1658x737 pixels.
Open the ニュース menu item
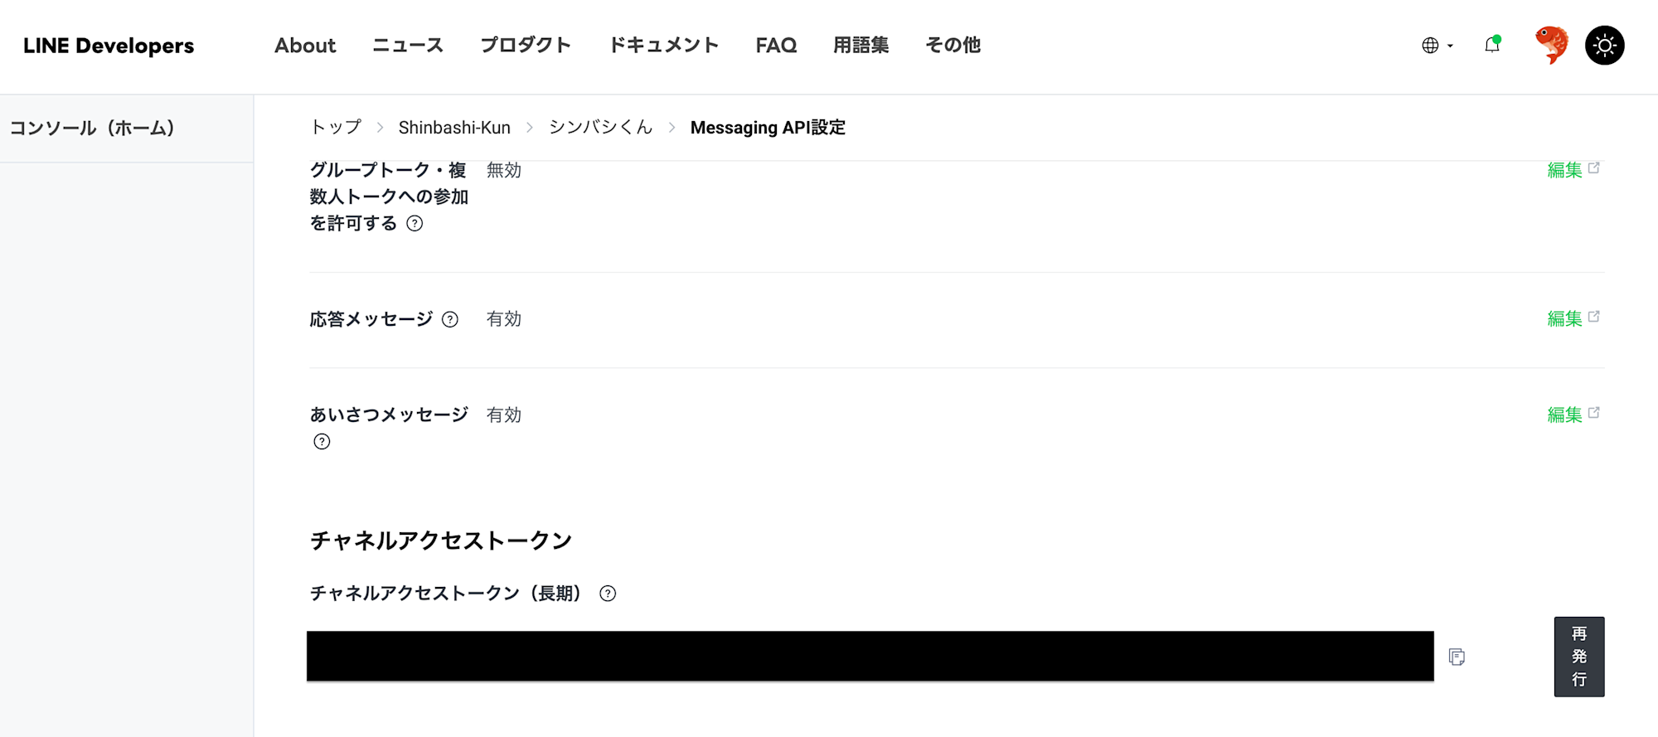click(408, 46)
